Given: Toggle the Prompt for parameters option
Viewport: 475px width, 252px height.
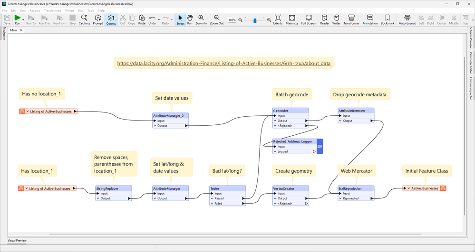Looking at the screenshot, I should coord(97,19).
